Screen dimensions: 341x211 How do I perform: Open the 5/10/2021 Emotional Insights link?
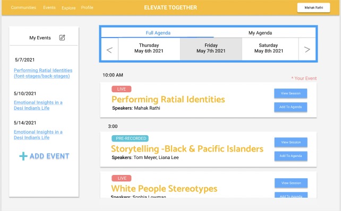pyautogui.click(x=38, y=105)
